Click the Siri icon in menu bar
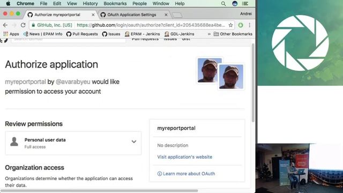Viewport: 343px width, 193px height. [235, 4]
